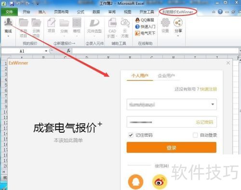The image size is (241, 190).
Task: Click the 元件选型 component selection icon
Action: coord(94,23)
